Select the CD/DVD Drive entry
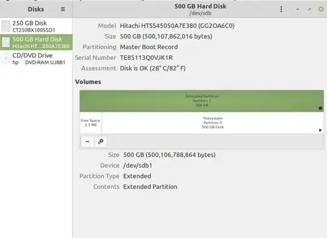327x238 pixels. [x=36, y=58]
